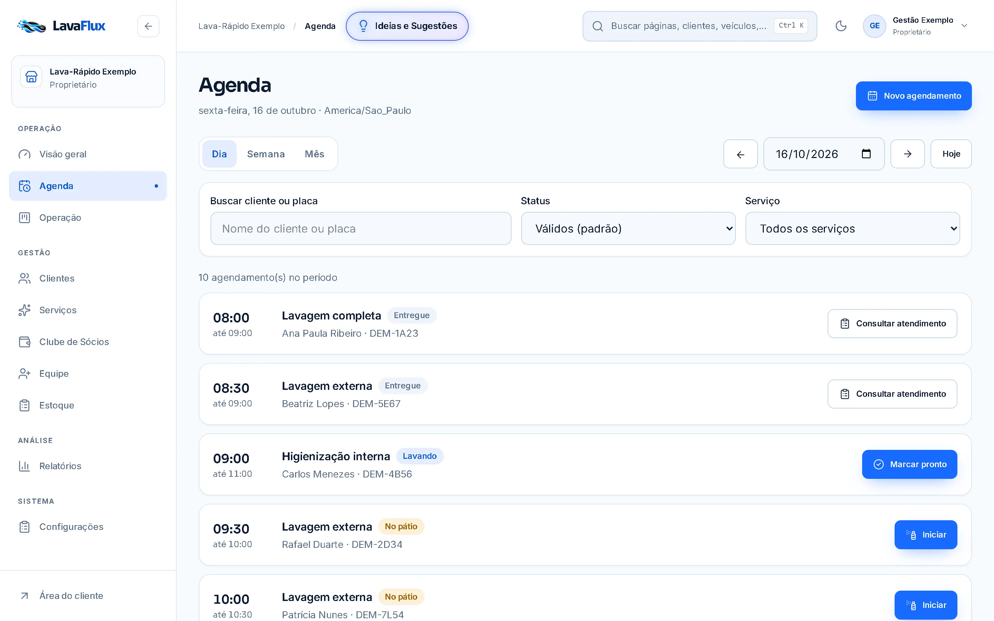Select Agenda in the sidebar
The image size is (994, 621).
pyautogui.click(x=88, y=186)
